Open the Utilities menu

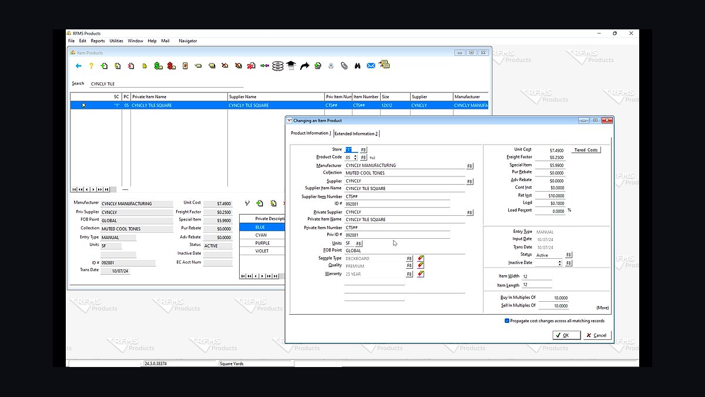coord(116,41)
